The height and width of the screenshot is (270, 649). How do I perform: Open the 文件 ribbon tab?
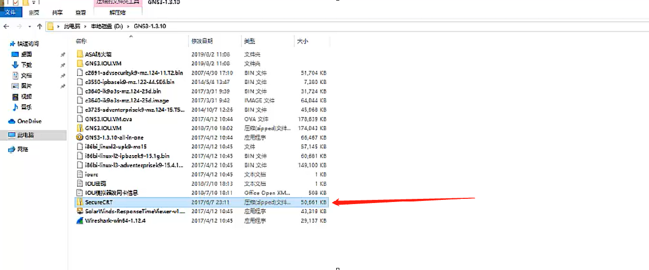(10, 12)
